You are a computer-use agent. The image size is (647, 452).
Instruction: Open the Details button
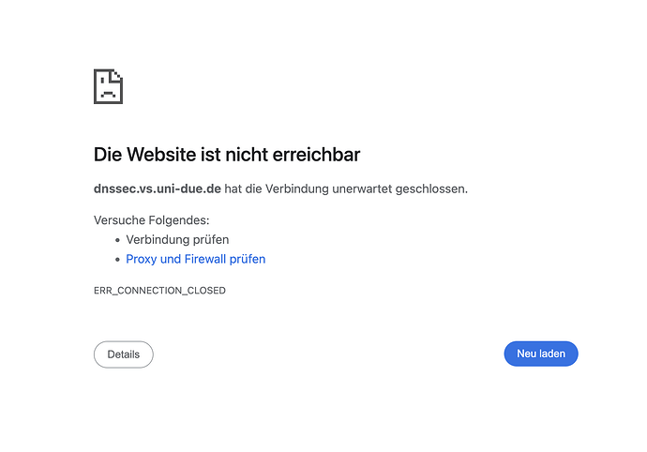coord(123,354)
